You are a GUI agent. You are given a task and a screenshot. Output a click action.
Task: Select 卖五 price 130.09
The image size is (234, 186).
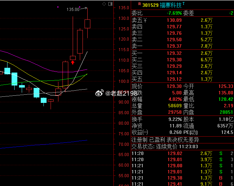coord(174,20)
